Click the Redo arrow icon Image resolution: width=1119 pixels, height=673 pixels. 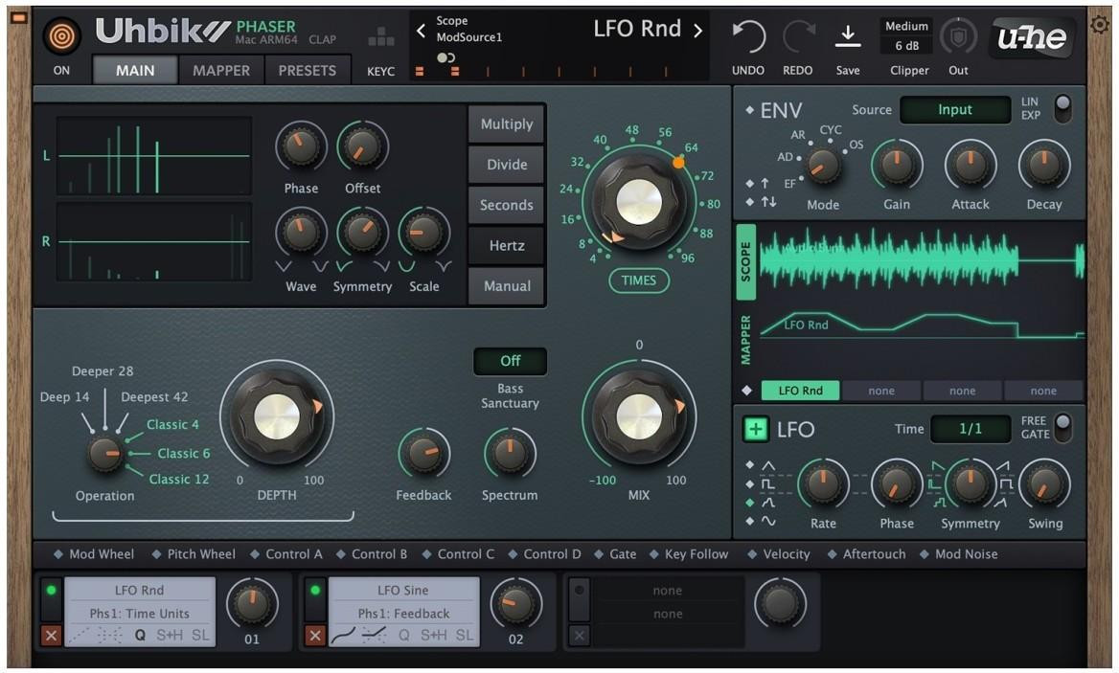(798, 36)
